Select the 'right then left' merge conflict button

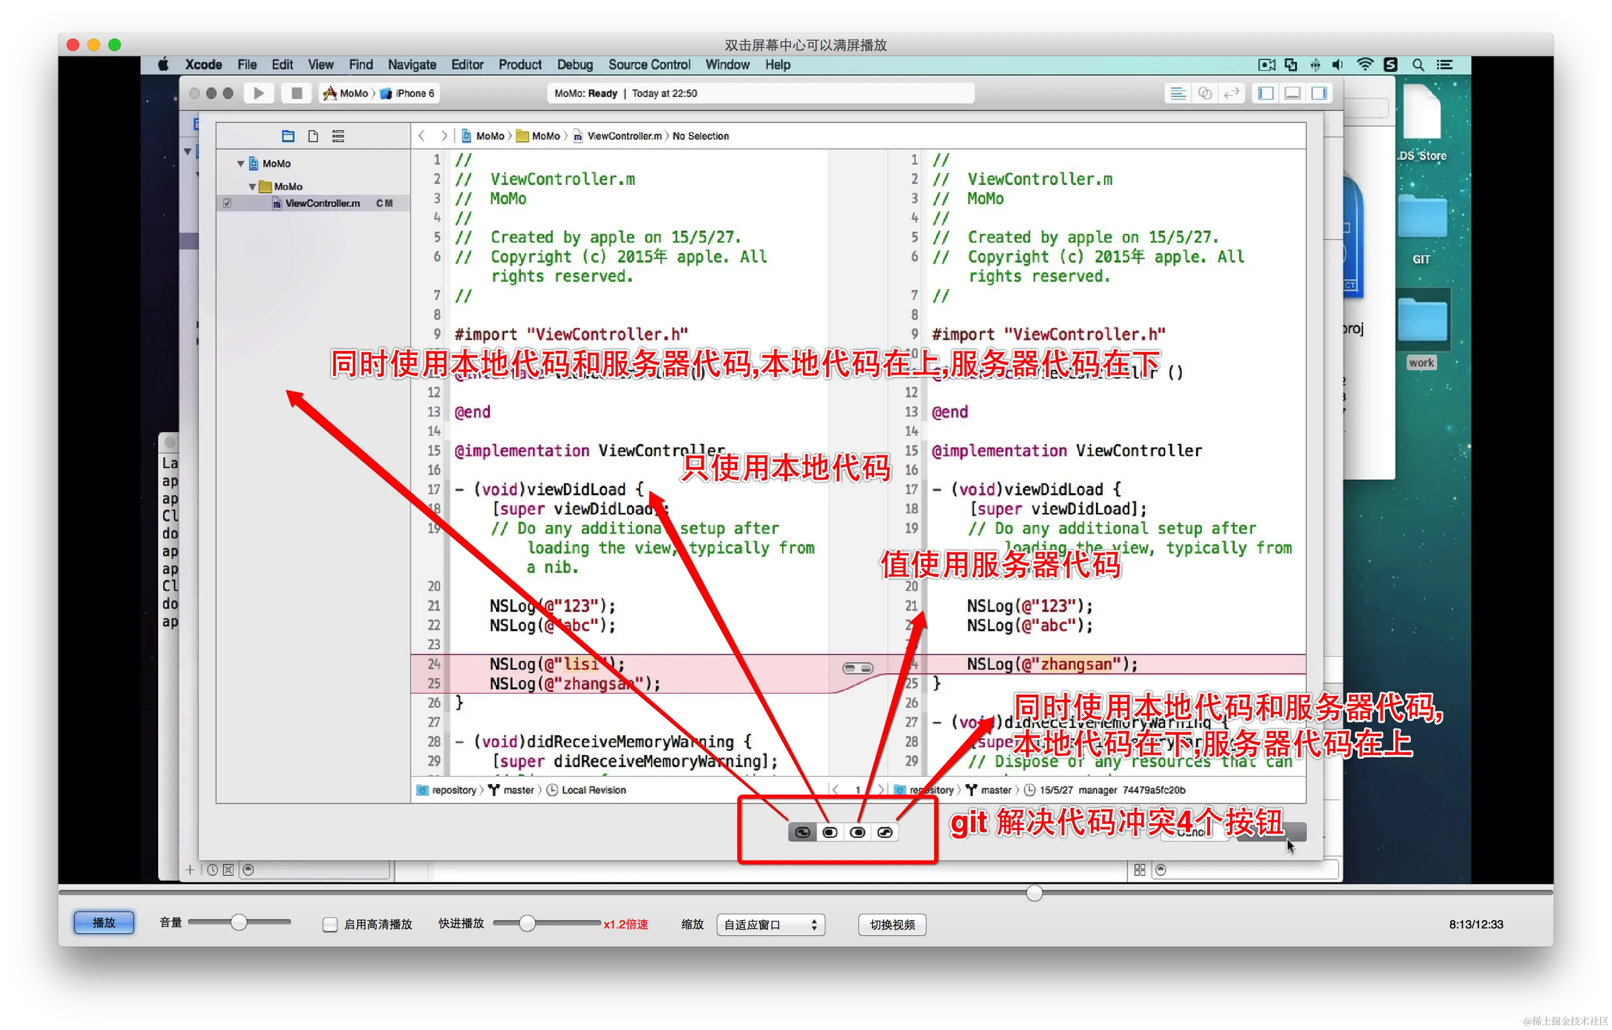pos(885,832)
